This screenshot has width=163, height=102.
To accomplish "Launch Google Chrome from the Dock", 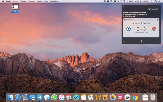I will pos(135,97).
